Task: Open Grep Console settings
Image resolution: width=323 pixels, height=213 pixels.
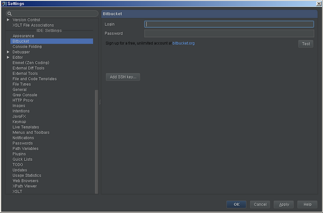Action: tap(25, 95)
